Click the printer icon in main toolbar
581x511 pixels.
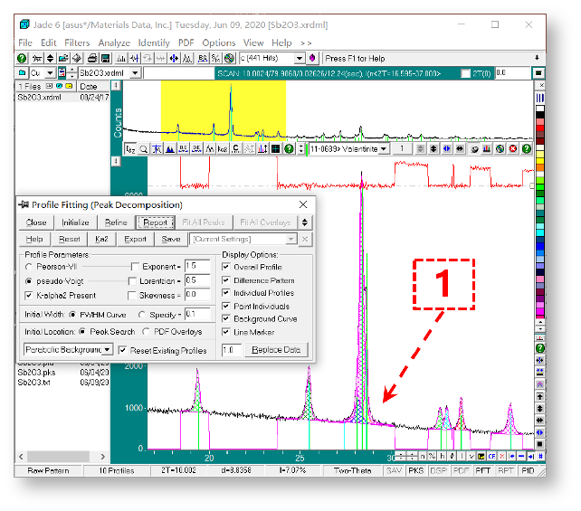pyautogui.click(x=91, y=58)
